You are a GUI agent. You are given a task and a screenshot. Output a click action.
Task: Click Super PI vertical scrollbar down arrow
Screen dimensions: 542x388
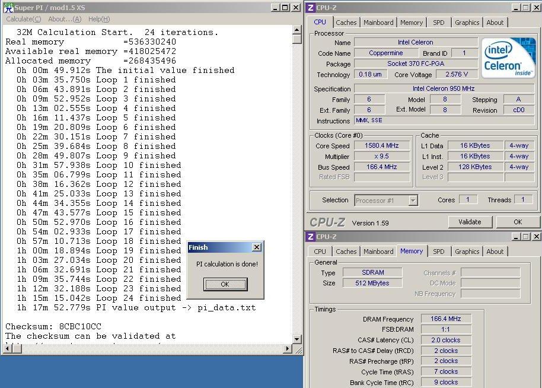(297, 339)
